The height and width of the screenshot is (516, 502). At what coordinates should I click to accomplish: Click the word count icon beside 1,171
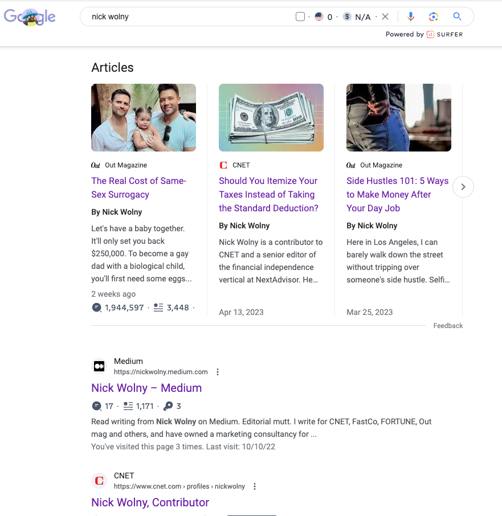coord(128,406)
